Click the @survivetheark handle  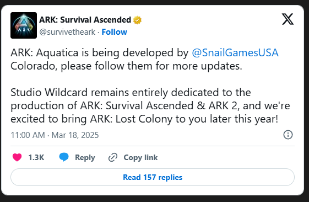point(67,32)
